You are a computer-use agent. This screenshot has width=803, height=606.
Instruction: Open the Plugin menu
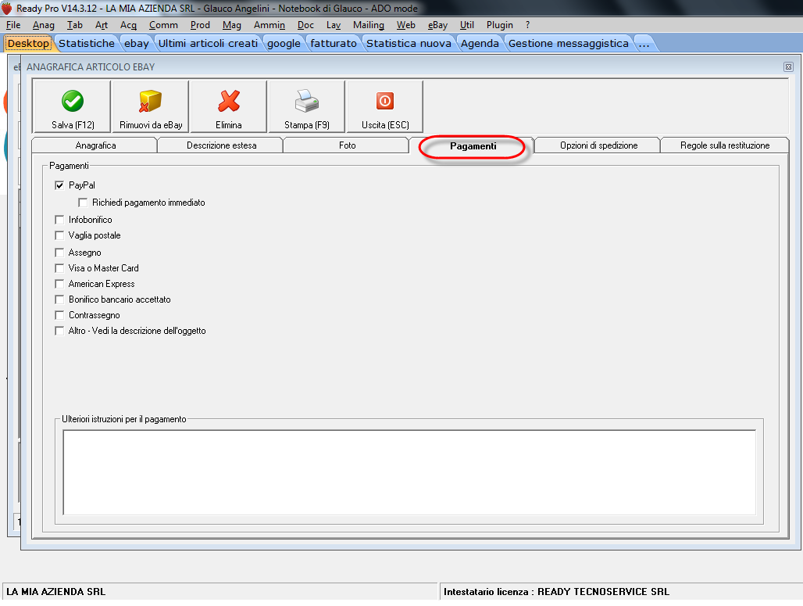click(x=500, y=25)
